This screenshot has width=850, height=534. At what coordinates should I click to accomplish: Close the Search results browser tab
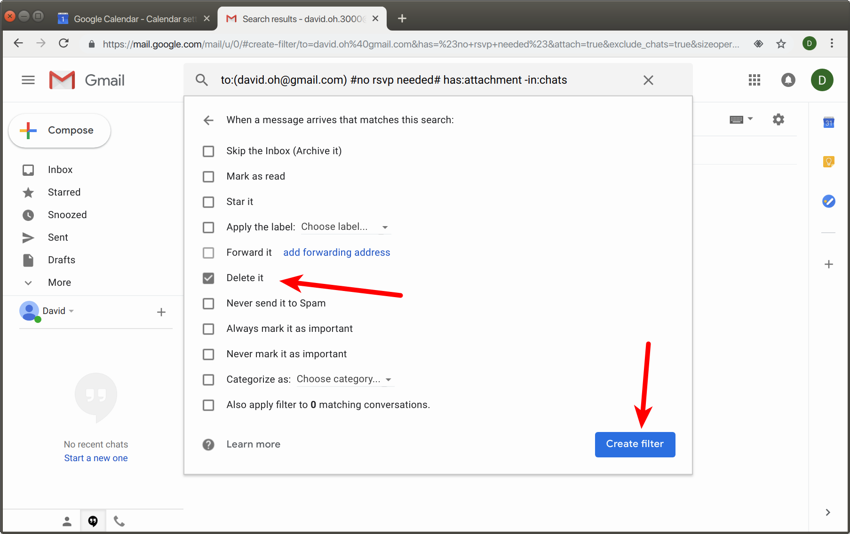[x=375, y=19]
